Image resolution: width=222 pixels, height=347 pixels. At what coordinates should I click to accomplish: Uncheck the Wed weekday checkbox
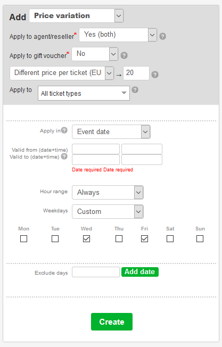coord(86,239)
